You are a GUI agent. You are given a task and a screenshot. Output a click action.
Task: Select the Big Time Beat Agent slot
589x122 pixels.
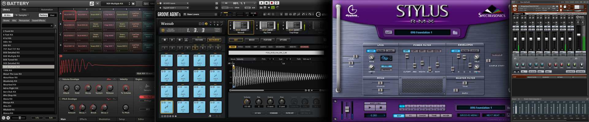pyautogui.click(x=267, y=27)
